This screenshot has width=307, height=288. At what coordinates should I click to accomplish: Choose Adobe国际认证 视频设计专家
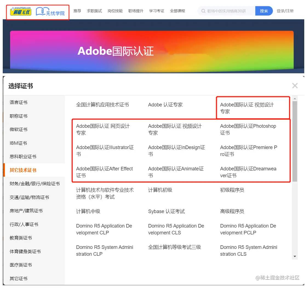point(175,129)
